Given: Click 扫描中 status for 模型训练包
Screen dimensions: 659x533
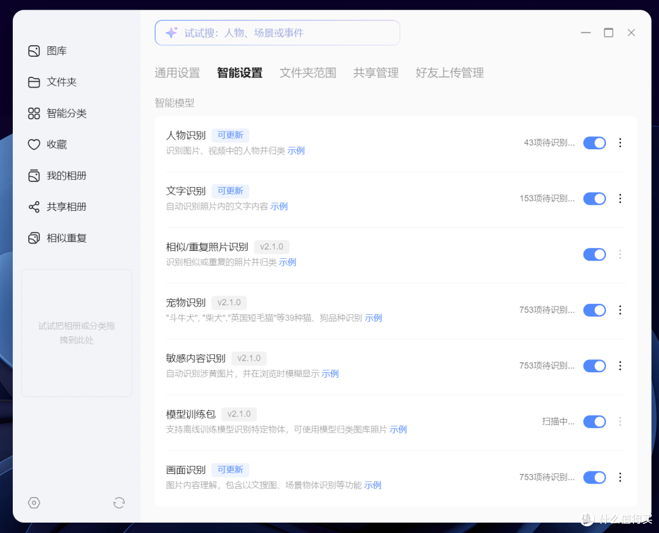Looking at the screenshot, I should point(558,422).
